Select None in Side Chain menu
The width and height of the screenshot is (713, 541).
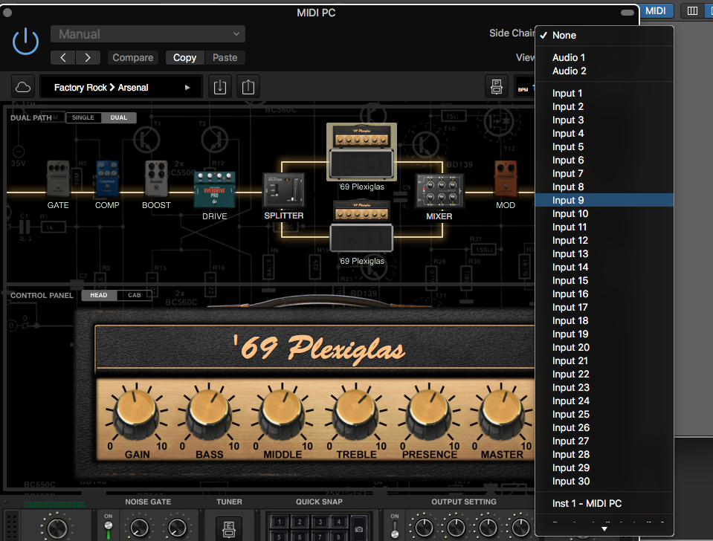[604, 36]
